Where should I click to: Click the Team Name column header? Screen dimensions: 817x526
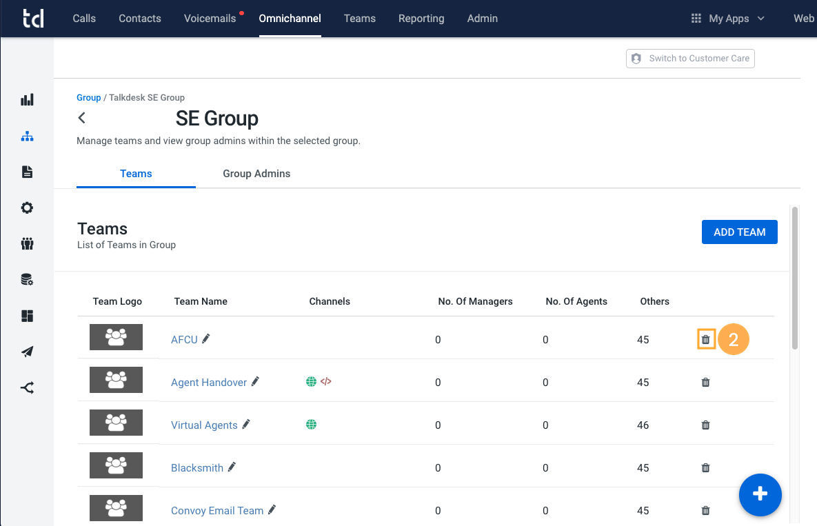point(201,301)
